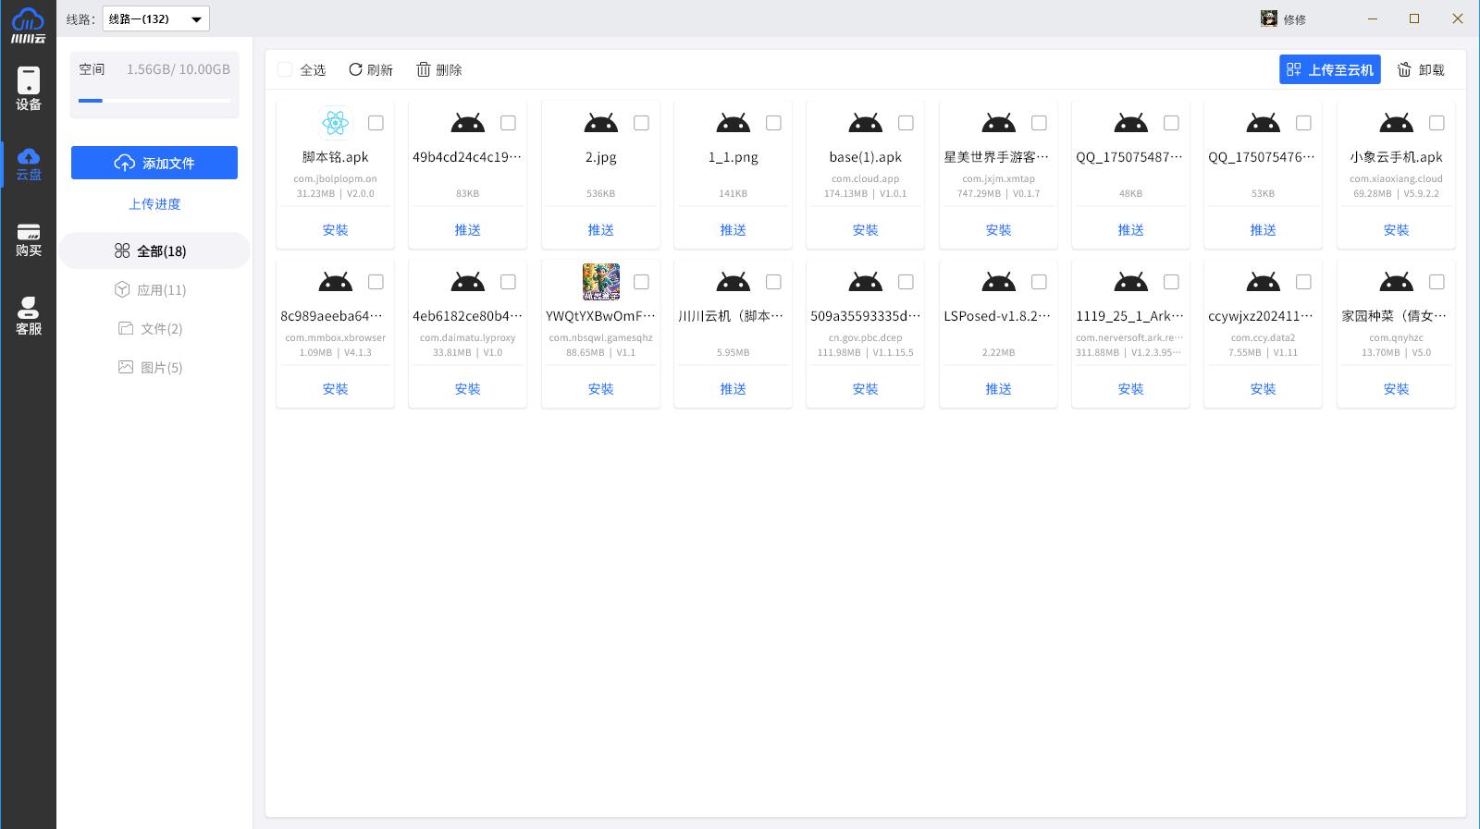Click the user avatar next to 修修
Screen dimensions: 1480x829
1269,18
